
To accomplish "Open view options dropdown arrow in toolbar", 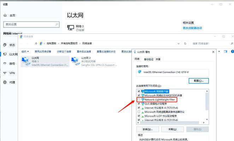I will [x=219, y=51].
